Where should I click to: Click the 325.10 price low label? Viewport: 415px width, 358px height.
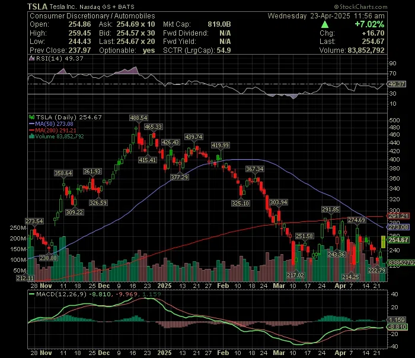(x=240, y=203)
